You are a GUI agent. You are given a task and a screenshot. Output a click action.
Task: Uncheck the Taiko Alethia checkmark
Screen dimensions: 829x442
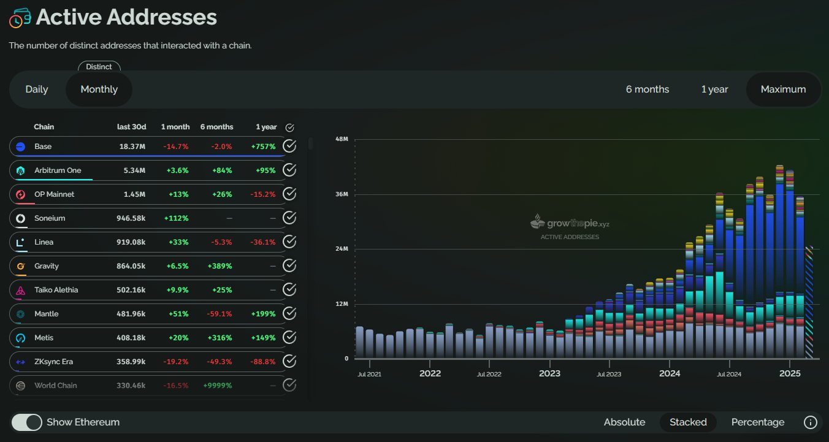pyautogui.click(x=289, y=290)
